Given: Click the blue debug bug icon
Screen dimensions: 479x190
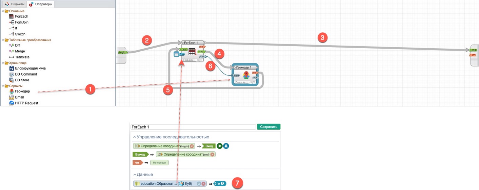Looking at the screenshot, I should [226, 146].
